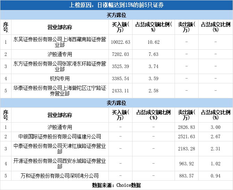233x190 pixels.
Task: Click sell amount 2521.63
Action: (x=186, y=137)
